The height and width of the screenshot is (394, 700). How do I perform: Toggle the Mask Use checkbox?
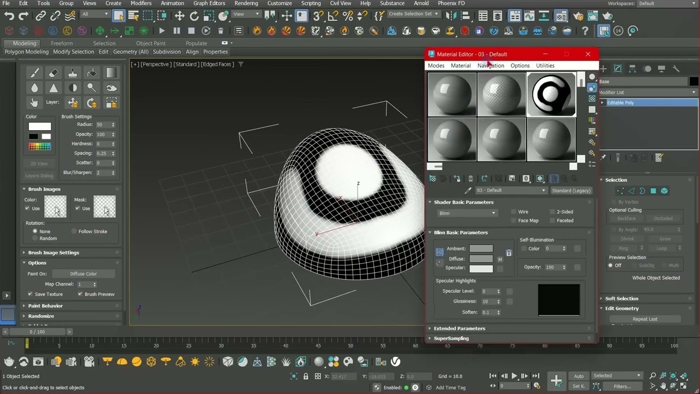pos(78,208)
